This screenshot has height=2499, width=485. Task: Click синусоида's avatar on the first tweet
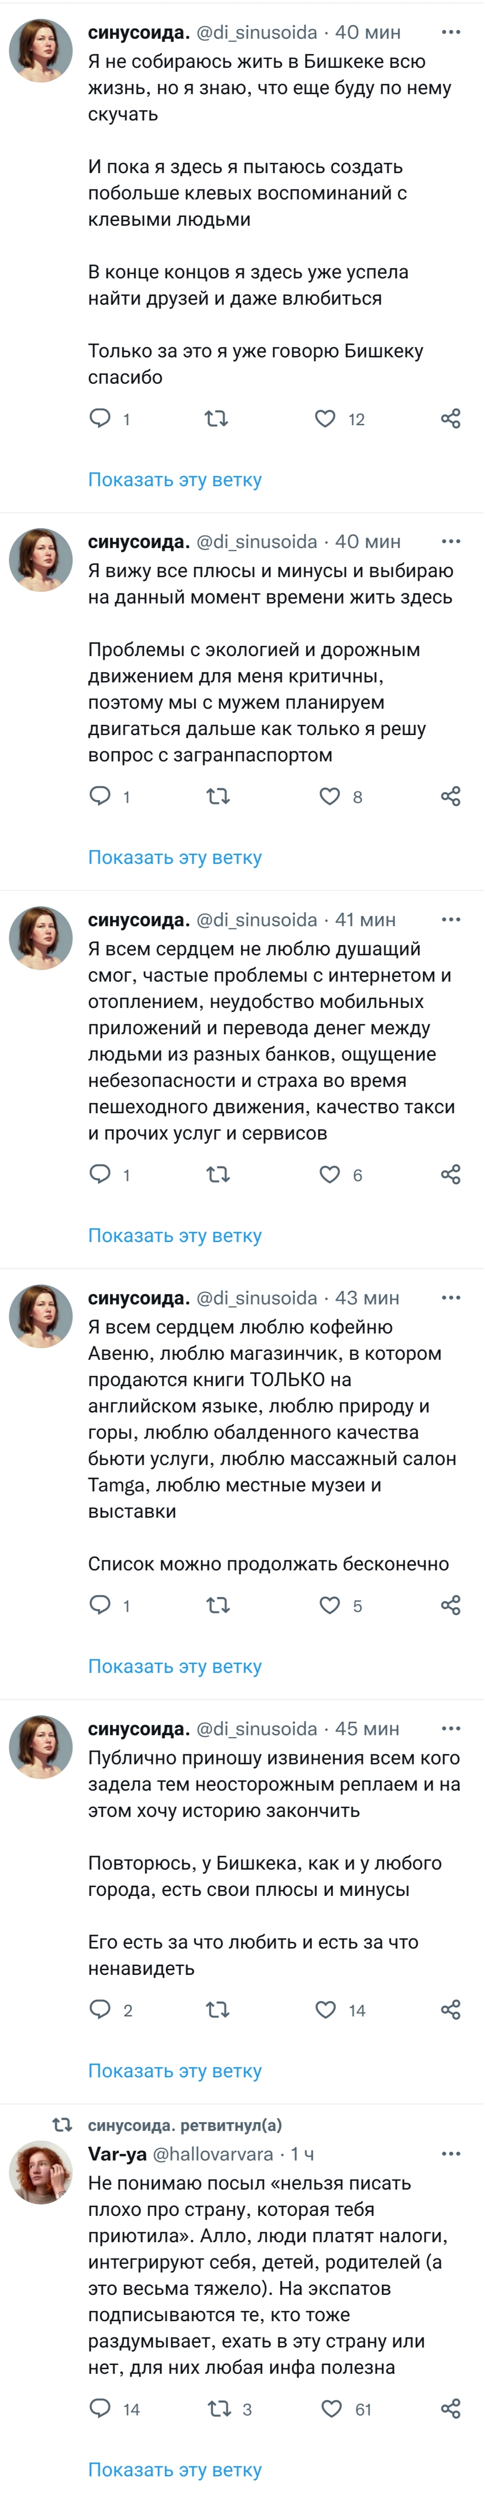[x=41, y=50]
